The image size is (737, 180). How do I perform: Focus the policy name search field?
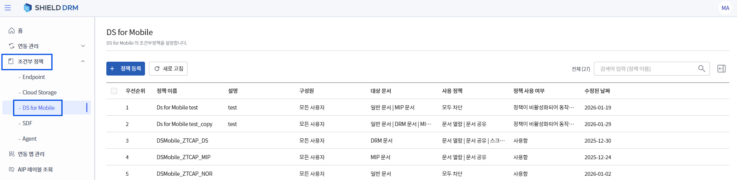tap(646, 69)
